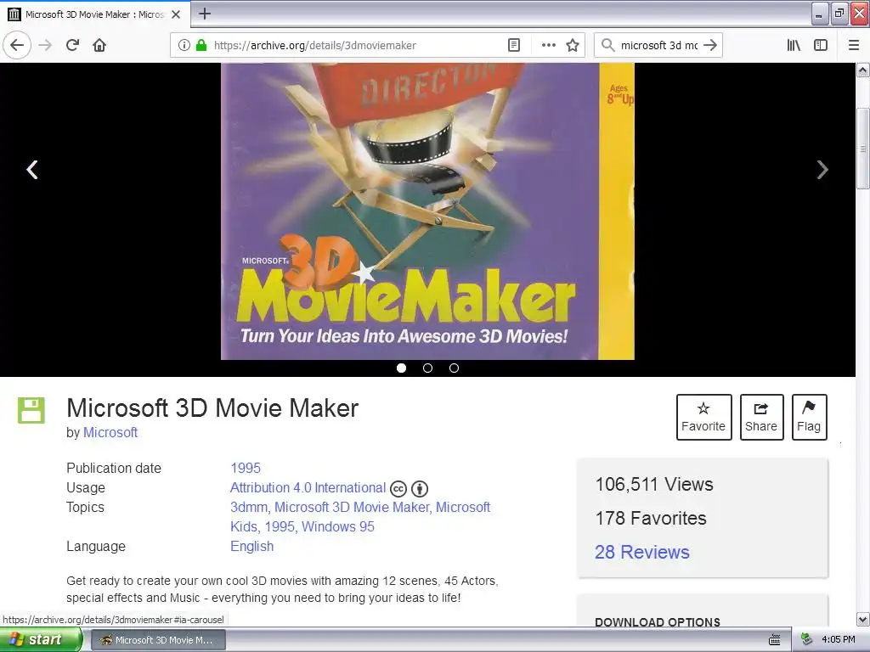
Task: Select the Microsoft 3D Movie Maker tab
Action: pyautogui.click(x=95, y=14)
